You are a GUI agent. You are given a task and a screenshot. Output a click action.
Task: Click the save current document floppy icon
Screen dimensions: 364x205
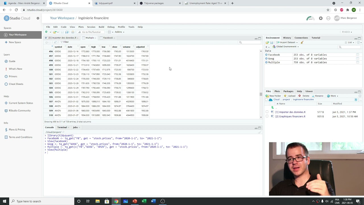pyautogui.click(x=62, y=32)
